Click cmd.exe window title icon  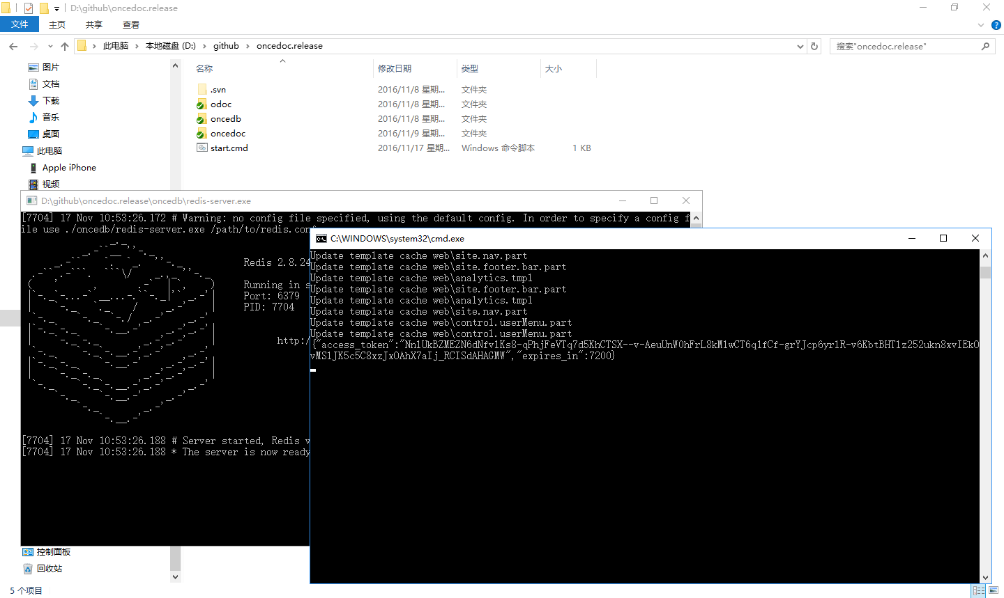321,238
